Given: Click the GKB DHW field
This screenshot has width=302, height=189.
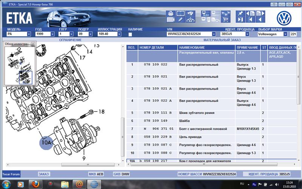Looking at the screenshot, I should [121, 174].
